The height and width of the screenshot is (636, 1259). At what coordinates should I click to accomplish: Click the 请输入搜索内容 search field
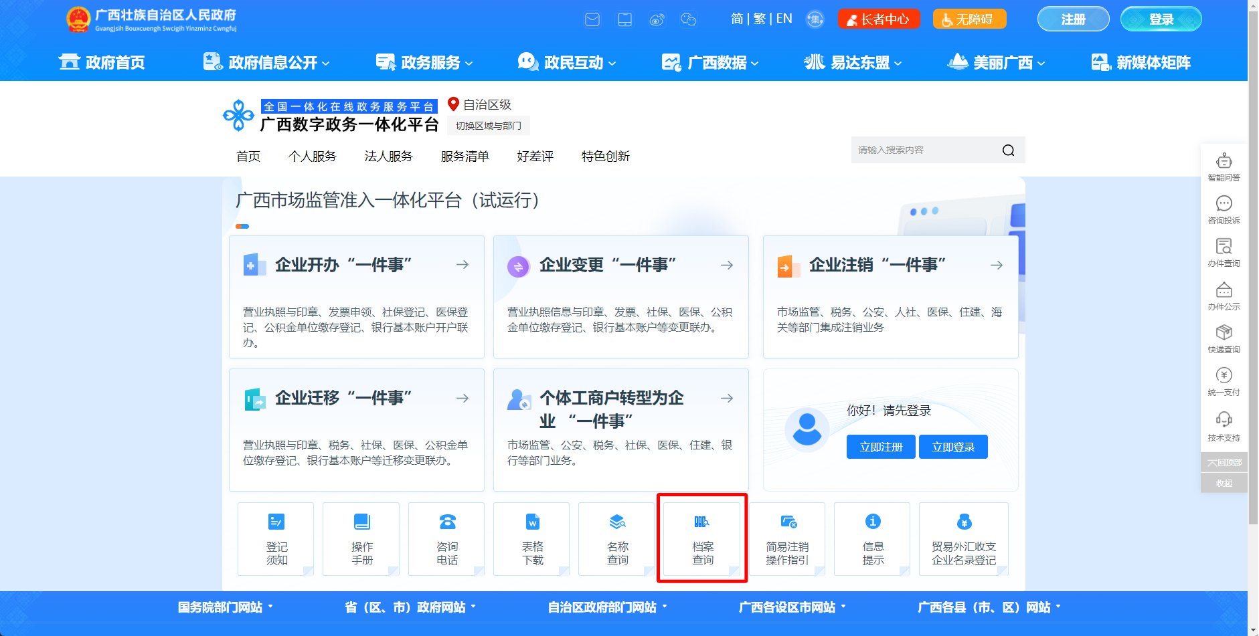click(x=924, y=150)
